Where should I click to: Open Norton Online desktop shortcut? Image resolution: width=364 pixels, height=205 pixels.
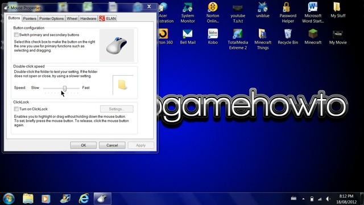tap(213, 13)
